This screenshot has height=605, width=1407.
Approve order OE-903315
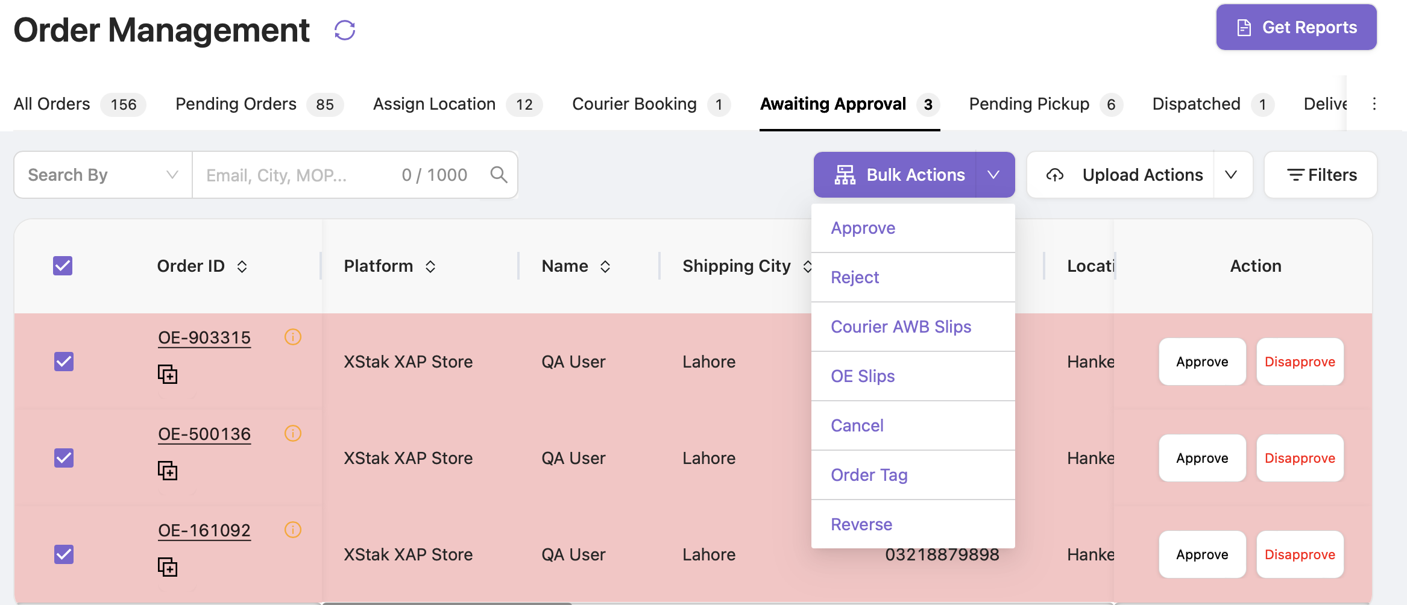[x=1202, y=362]
